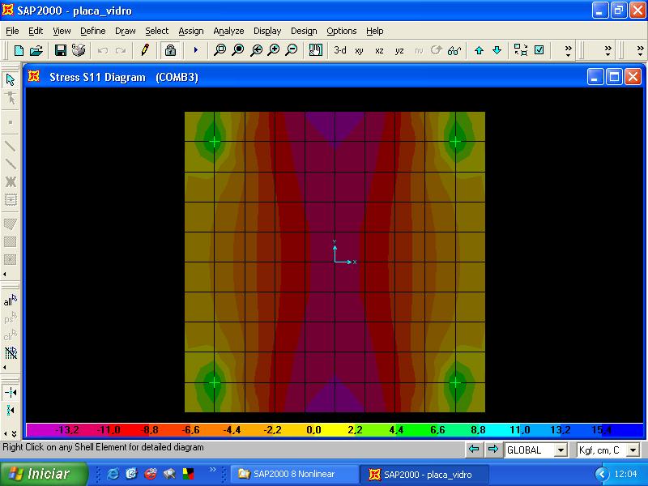Screen dimensions: 648x486
Task: Open the Iniciar start button
Action: click(44, 474)
